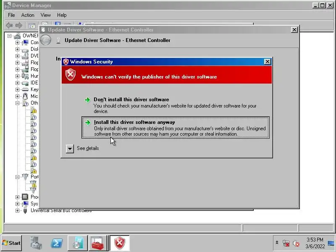Select the Por ports category icon

click(x=25, y=177)
